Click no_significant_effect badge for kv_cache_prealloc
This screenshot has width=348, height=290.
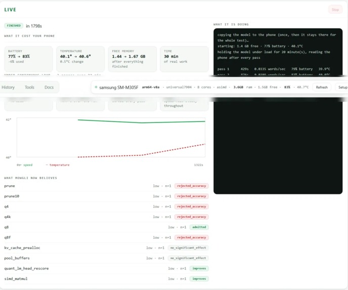pos(188,248)
